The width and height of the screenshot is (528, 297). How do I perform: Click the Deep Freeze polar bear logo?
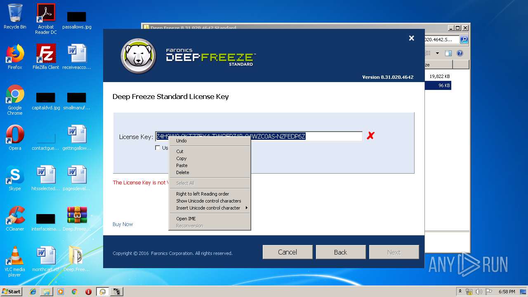(x=139, y=56)
